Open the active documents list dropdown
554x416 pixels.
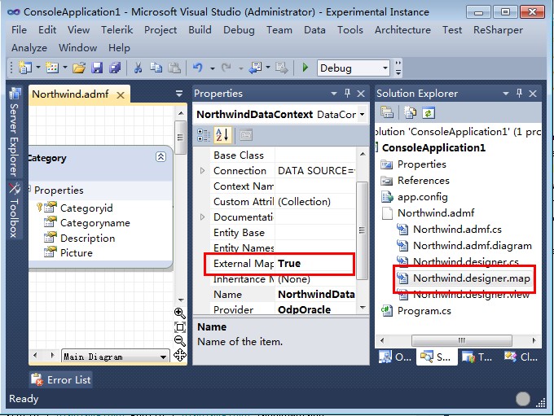[x=179, y=94]
